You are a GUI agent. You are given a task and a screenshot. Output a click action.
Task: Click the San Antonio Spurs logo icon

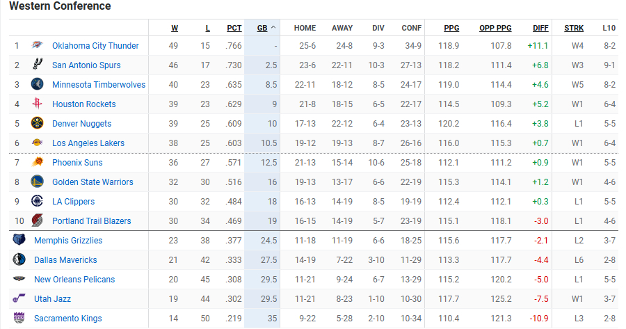[37, 65]
